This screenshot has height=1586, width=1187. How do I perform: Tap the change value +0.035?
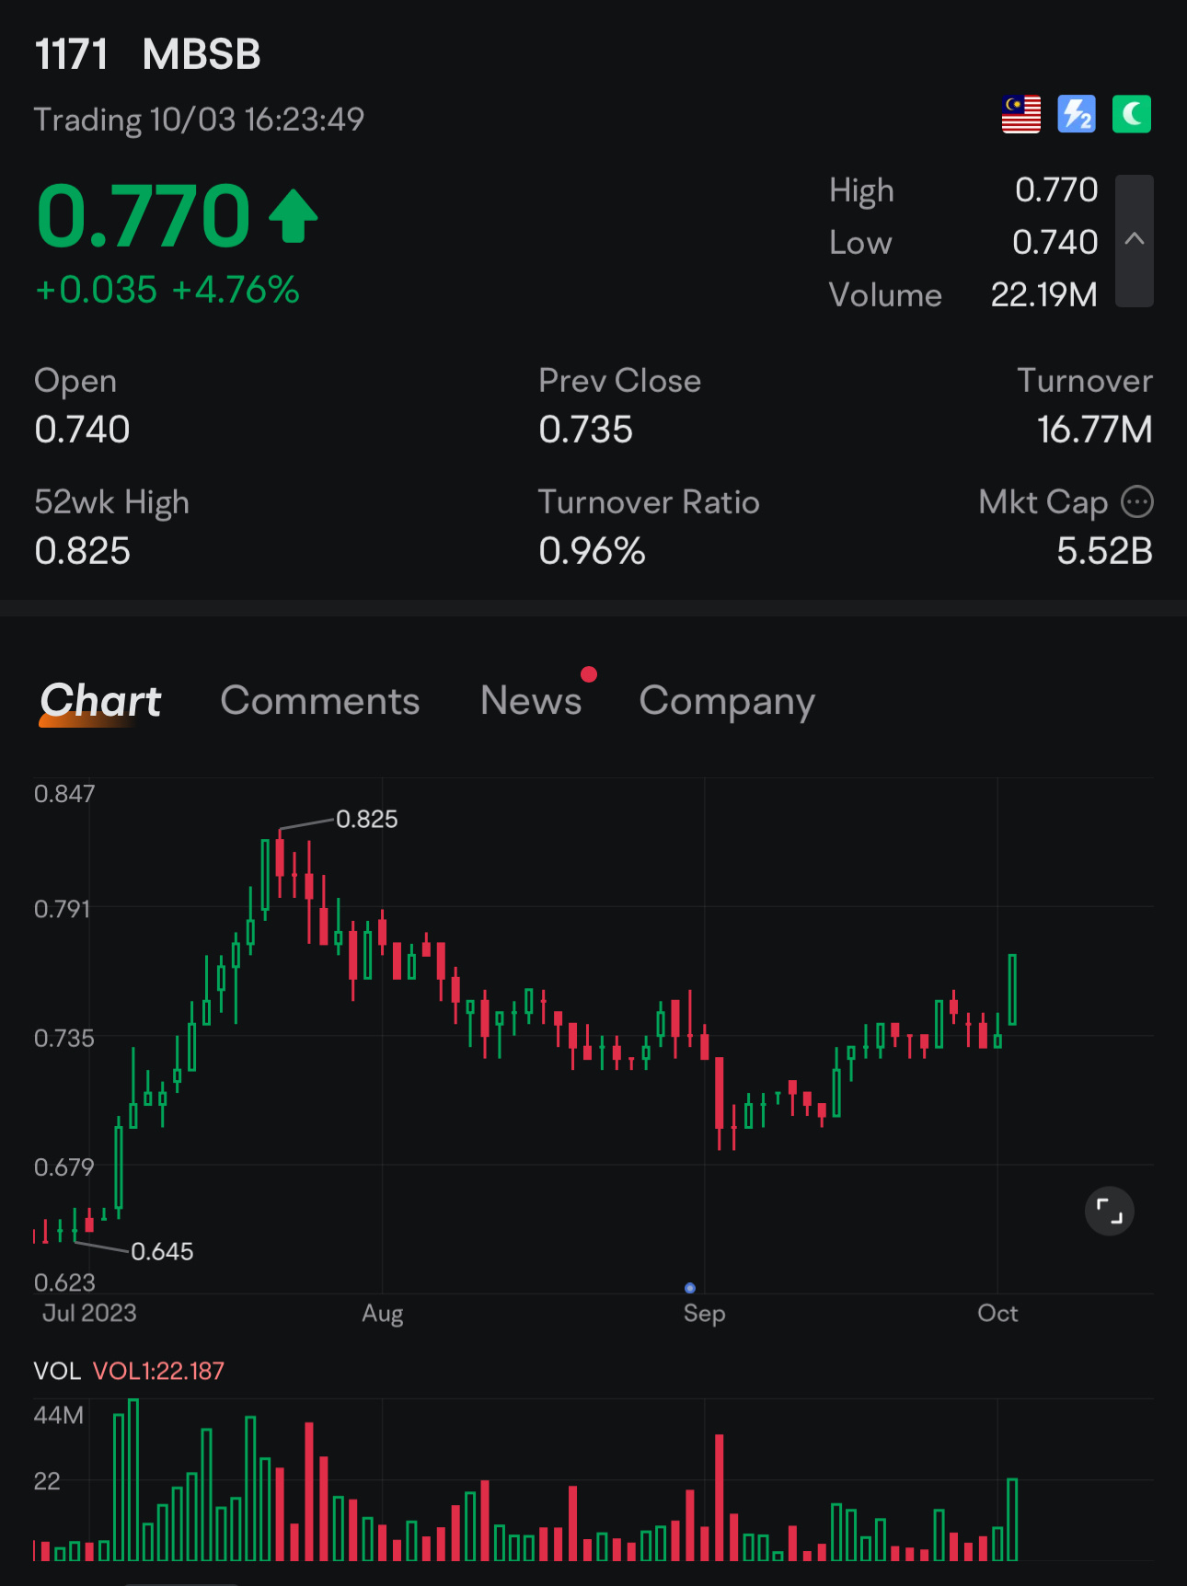coord(97,290)
